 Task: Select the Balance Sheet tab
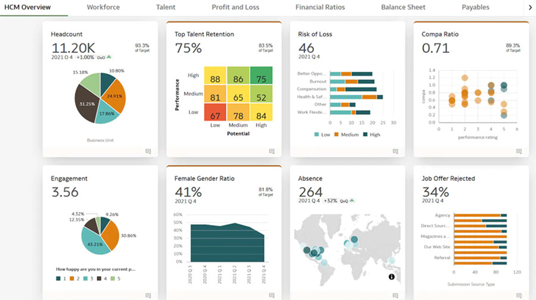pyautogui.click(x=403, y=7)
